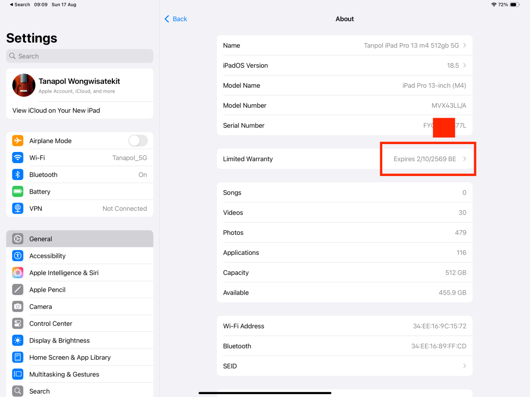Tap the Available row showing 455.9 GB

344,292
